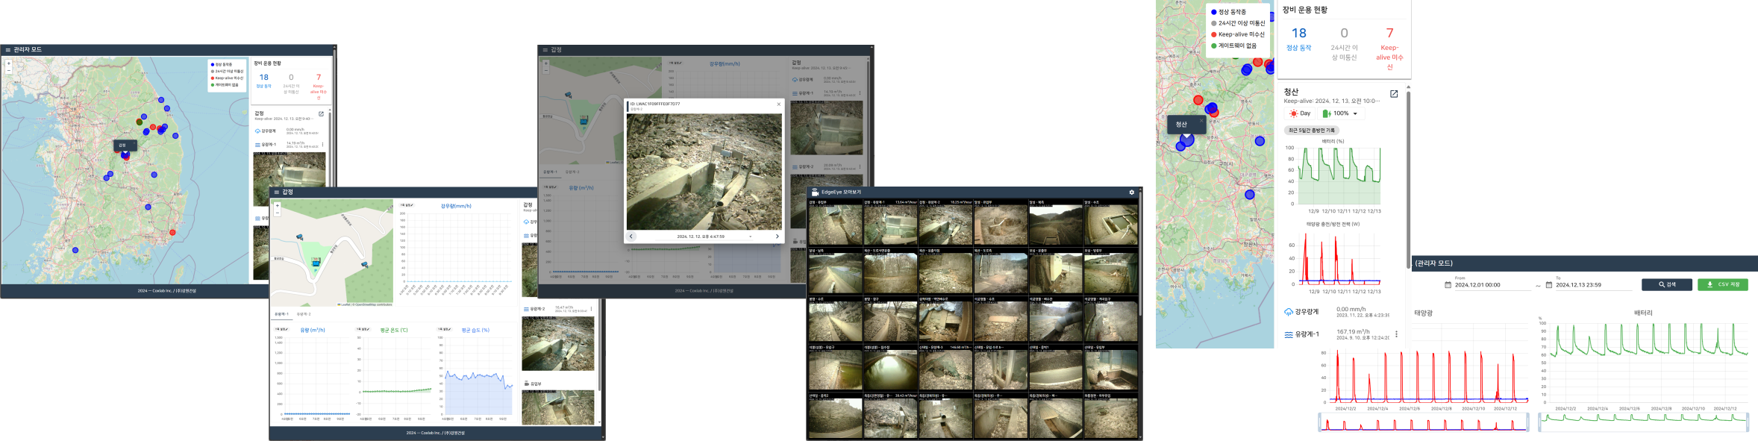This screenshot has height=441, width=1758.
Task: Open hamburger menu in 관리자 모드 map window
Action: pyautogui.click(x=8, y=50)
